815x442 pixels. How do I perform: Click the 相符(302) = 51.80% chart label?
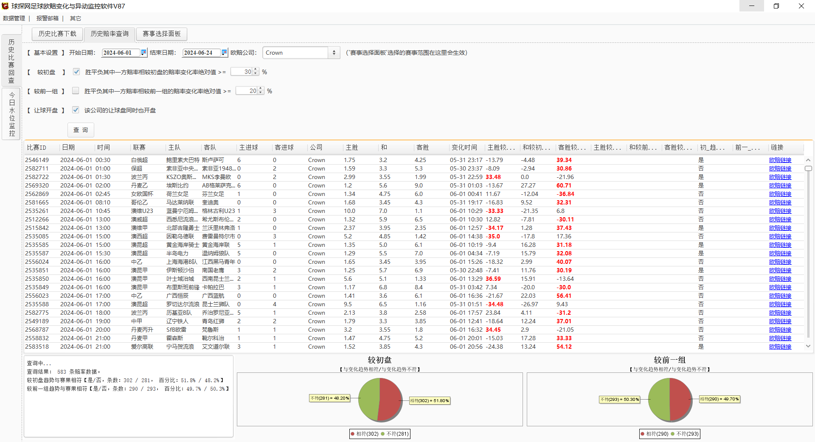click(430, 400)
